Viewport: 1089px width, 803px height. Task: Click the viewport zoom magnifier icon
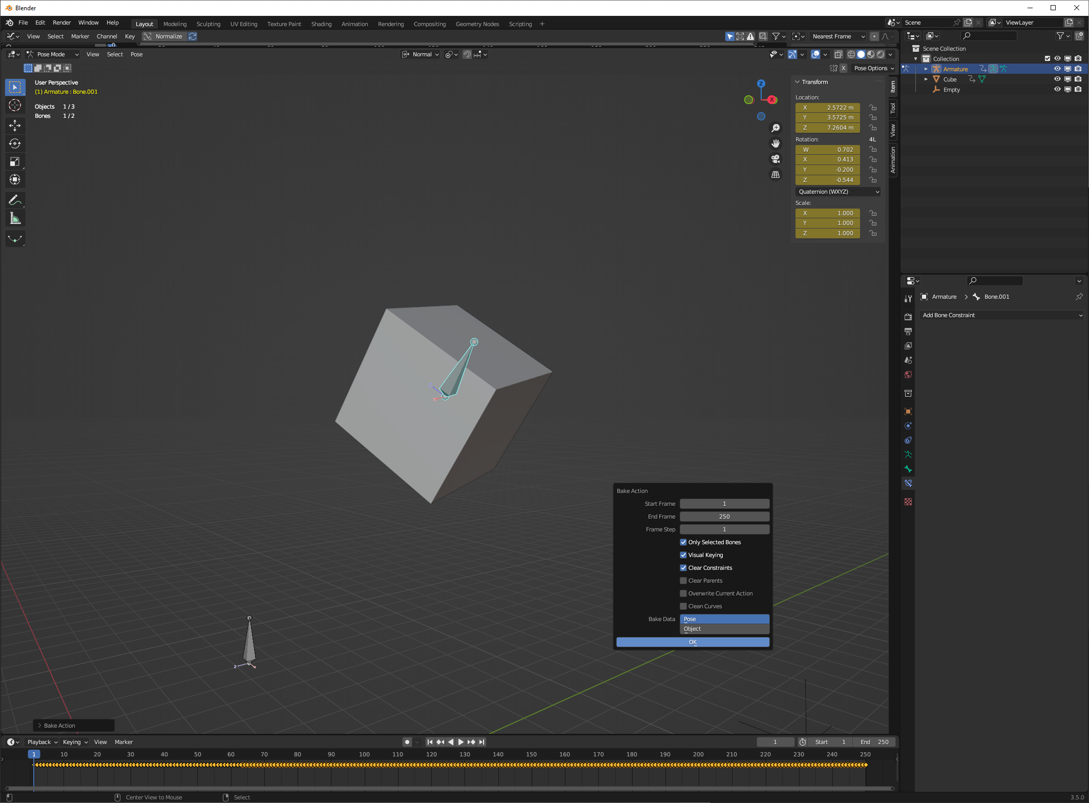point(776,128)
